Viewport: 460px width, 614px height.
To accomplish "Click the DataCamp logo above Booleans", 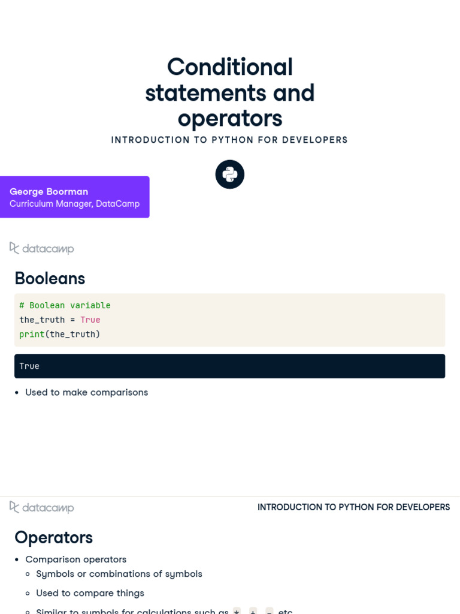I will [x=41, y=248].
